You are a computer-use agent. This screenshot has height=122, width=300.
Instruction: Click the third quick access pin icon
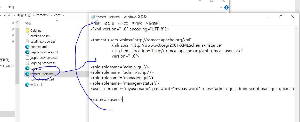coord(13,35)
